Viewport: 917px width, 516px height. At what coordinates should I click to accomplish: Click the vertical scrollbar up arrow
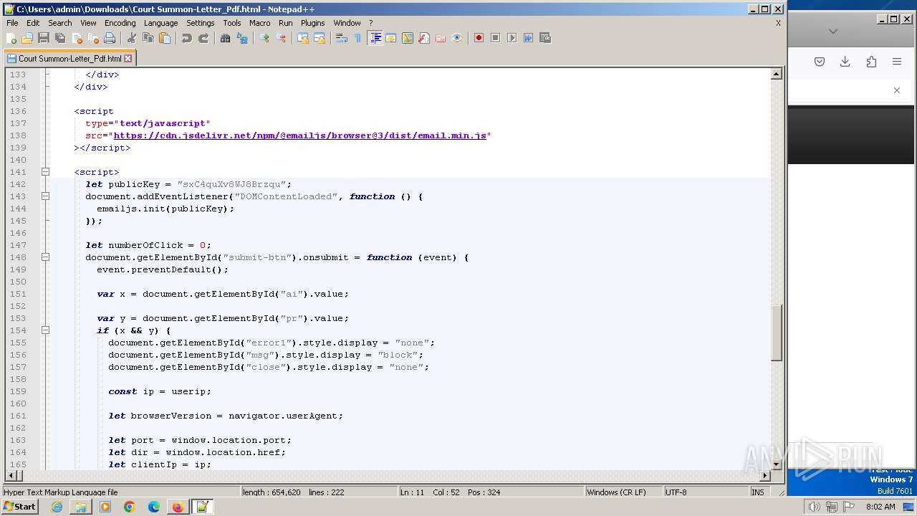coord(776,74)
